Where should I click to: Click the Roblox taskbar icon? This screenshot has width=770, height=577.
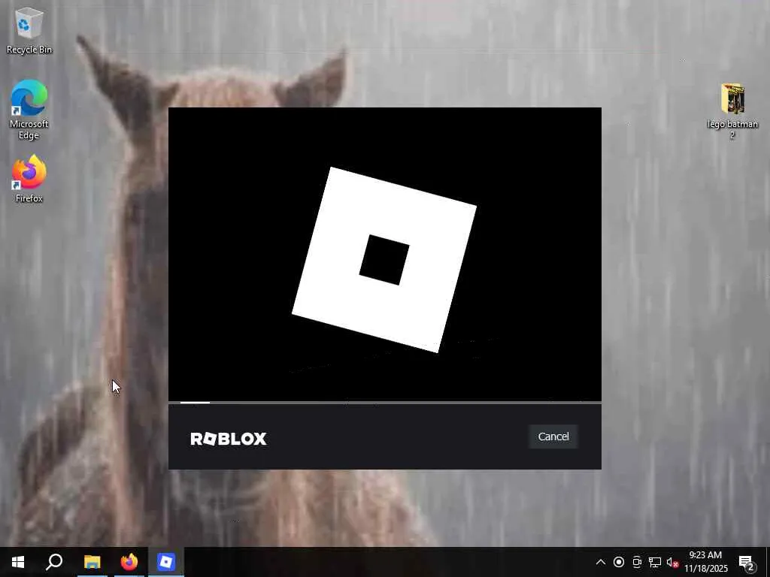point(166,562)
